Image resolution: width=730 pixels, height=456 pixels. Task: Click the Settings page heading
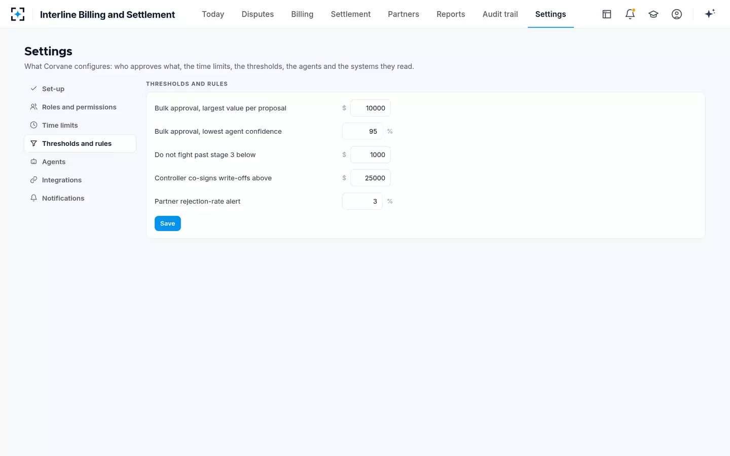point(48,51)
